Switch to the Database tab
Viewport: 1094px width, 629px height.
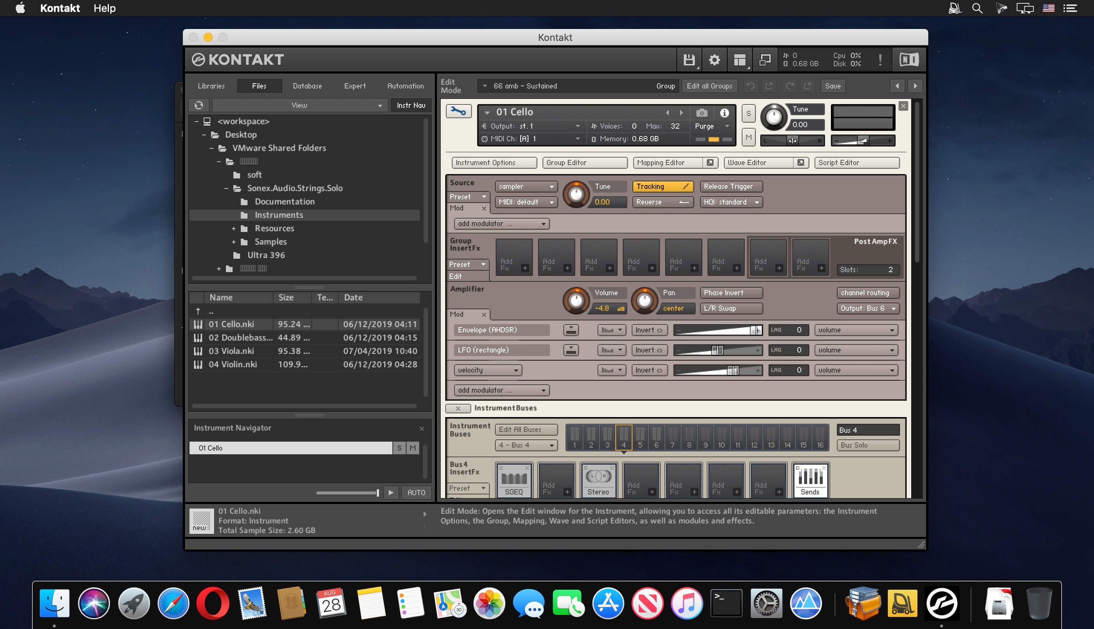[307, 86]
